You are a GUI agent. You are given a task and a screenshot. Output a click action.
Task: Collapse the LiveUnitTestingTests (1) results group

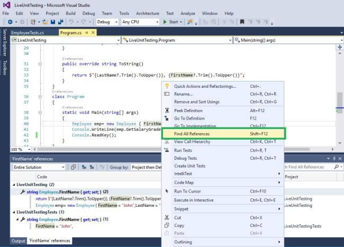[14, 212]
